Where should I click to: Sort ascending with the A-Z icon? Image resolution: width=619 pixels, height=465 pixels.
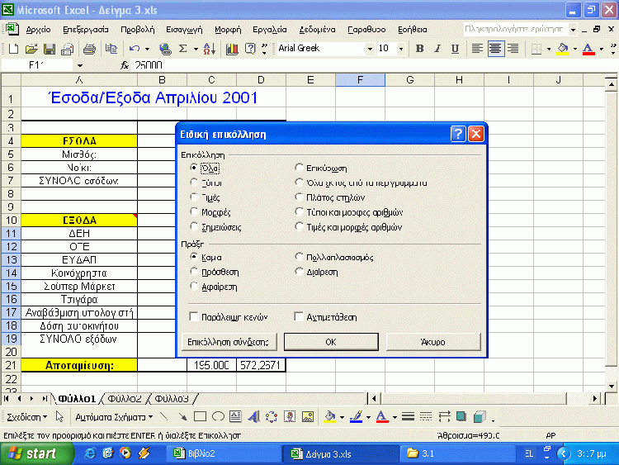click(210, 49)
